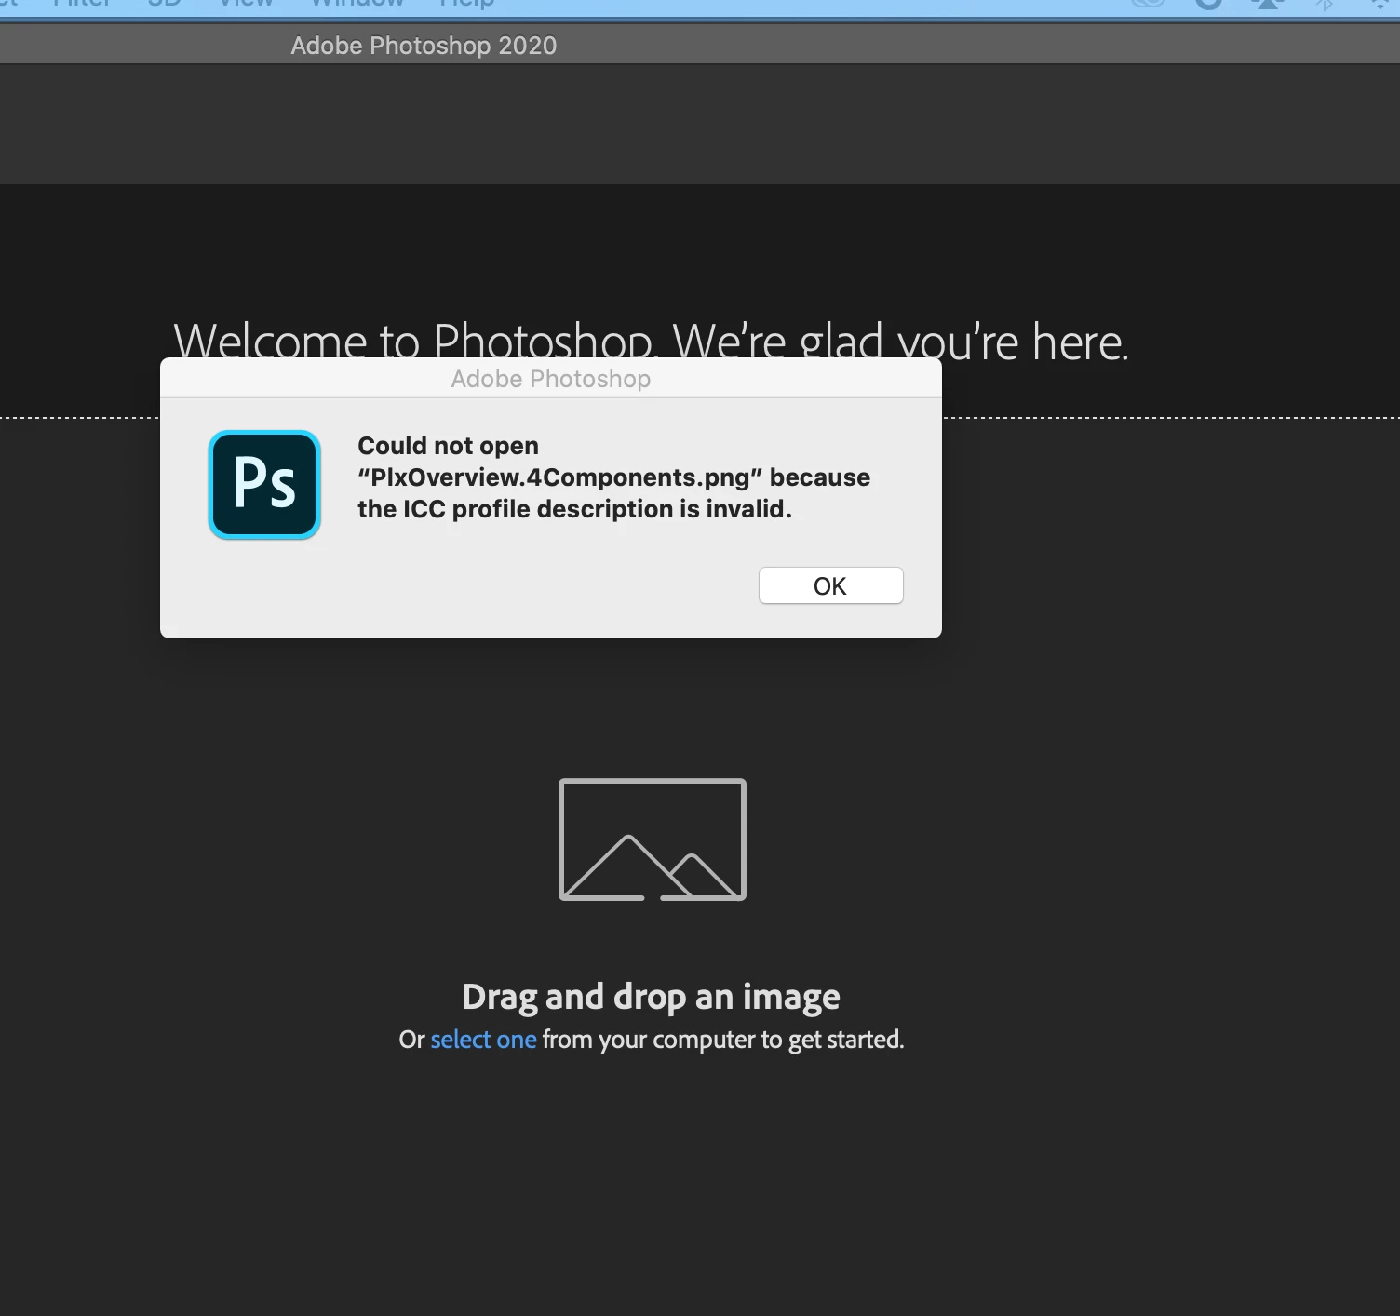Dismiss the ICC profile error with OK

pos(830,585)
